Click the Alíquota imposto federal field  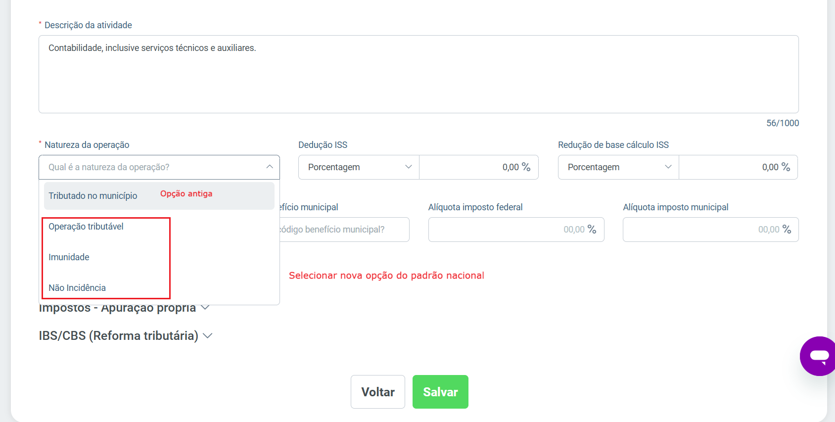(516, 230)
